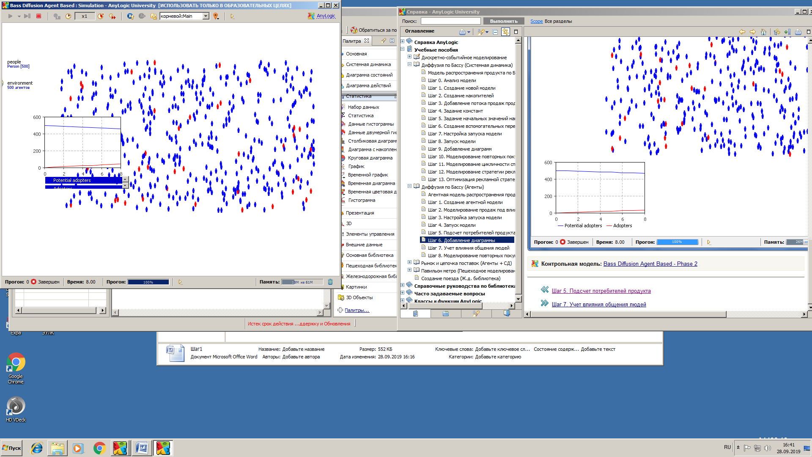This screenshot has height=457, width=812.
Task: Switch to contents tab at help bottom
Action: (x=415, y=314)
